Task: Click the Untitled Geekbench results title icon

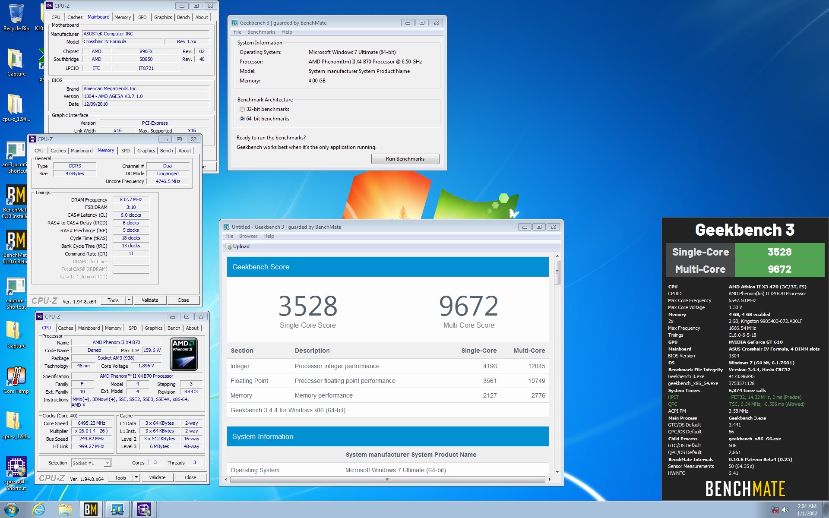Action: click(x=226, y=227)
